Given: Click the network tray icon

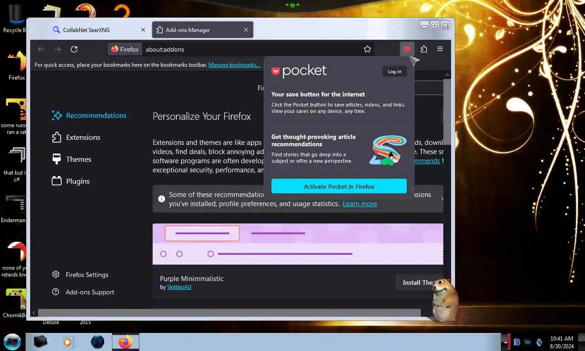Looking at the screenshot, I should coord(528,342).
